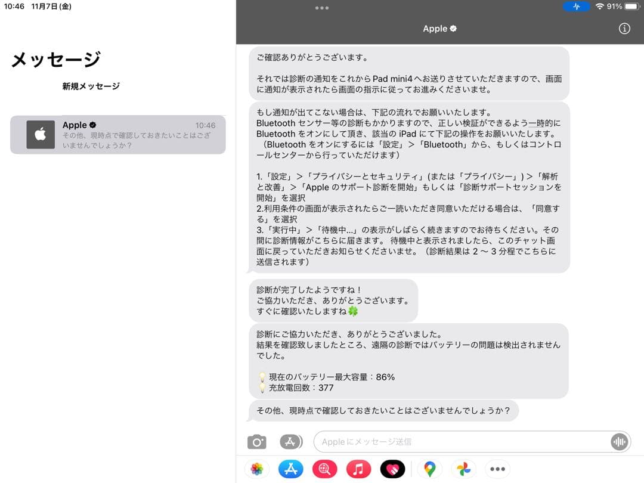Open conversation details info button
This screenshot has height=483, width=644.
[x=624, y=29]
